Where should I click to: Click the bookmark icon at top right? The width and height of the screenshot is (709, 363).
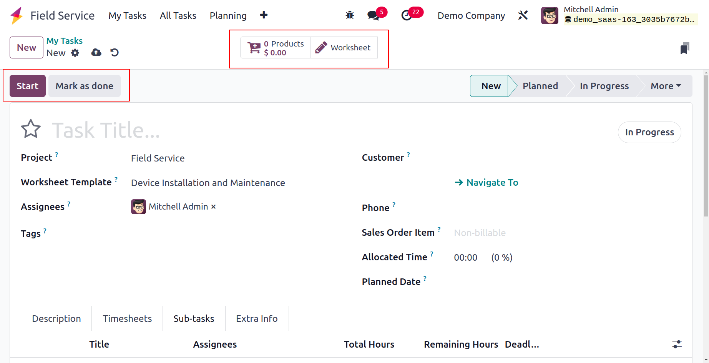684,48
